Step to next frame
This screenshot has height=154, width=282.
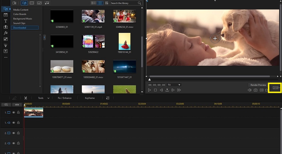point(173,90)
